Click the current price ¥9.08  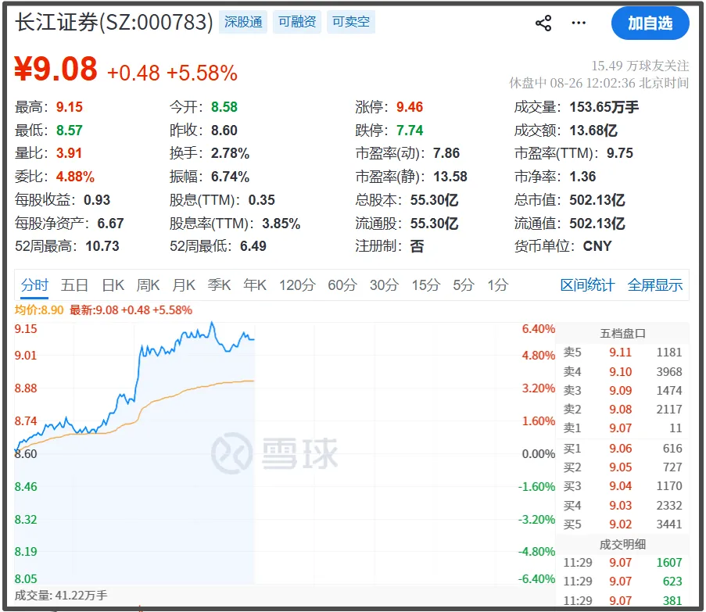56,69
